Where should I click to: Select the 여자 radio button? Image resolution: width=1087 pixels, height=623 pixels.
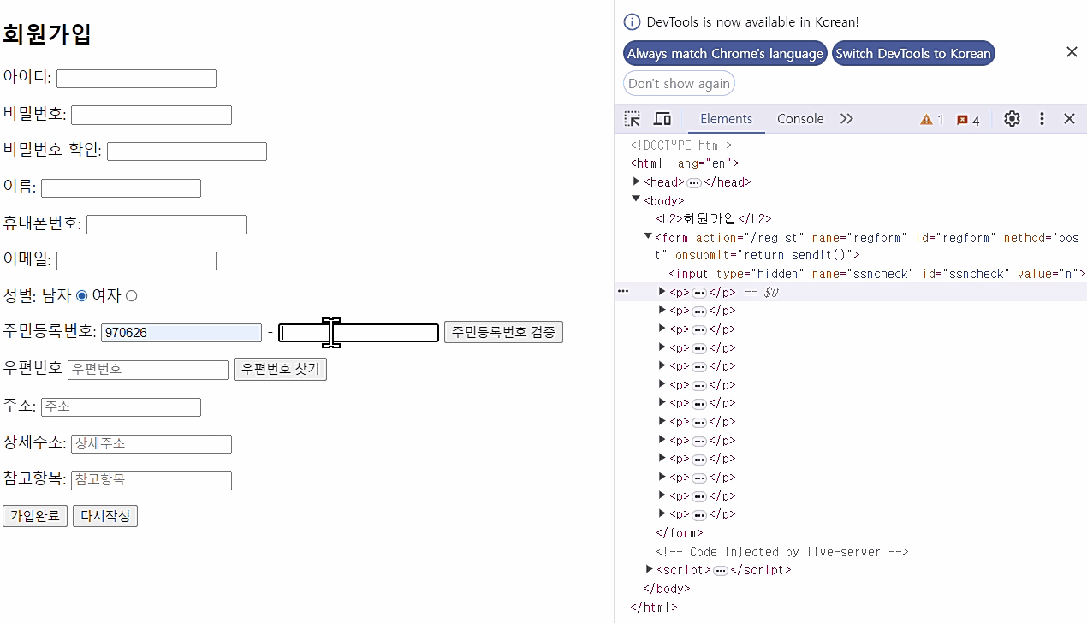131,296
